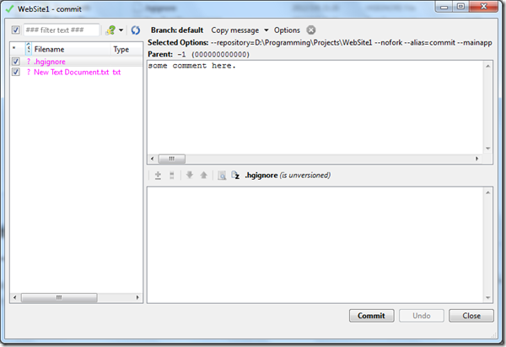Click the search magnifier icon in diff toolbar

click(222, 175)
